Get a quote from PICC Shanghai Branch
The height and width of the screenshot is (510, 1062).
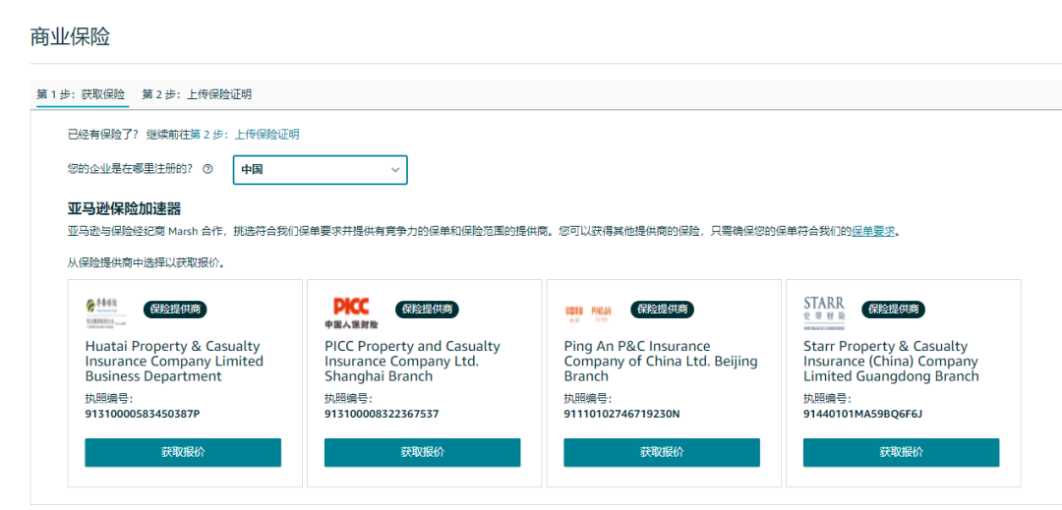[x=422, y=452]
